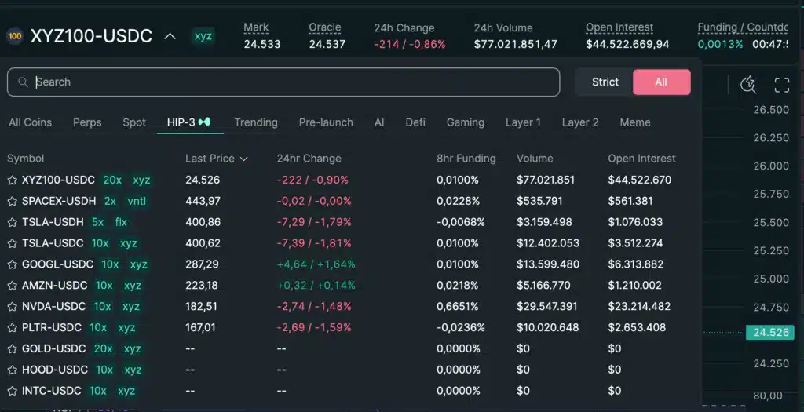Switch to the Pre-launch tab
The image size is (804, 412).
point(326,122)
